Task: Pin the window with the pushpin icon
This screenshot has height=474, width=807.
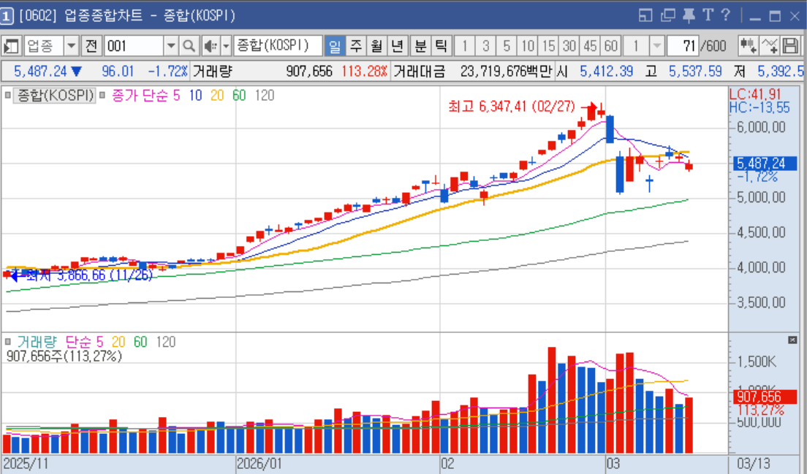Action: point(689,15)
